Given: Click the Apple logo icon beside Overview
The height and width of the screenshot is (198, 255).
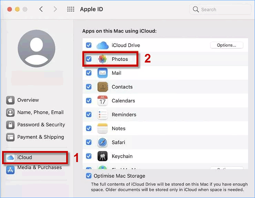Looking at the screenshot, I should pyautogui.click(x=11, y=100).
